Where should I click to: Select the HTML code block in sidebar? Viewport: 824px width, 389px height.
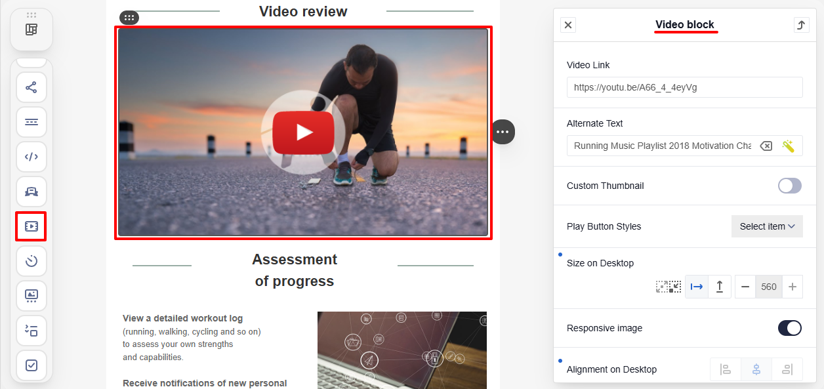pyautogui.click(x=31, y=157)
